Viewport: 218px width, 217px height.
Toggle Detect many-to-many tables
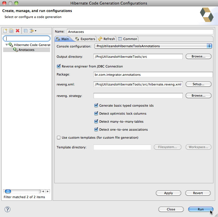pyautogui.click(x=96, y=121)
